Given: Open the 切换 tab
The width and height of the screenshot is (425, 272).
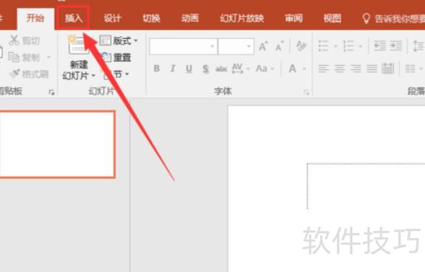Looking at the screenshot, I should [151, 18].
